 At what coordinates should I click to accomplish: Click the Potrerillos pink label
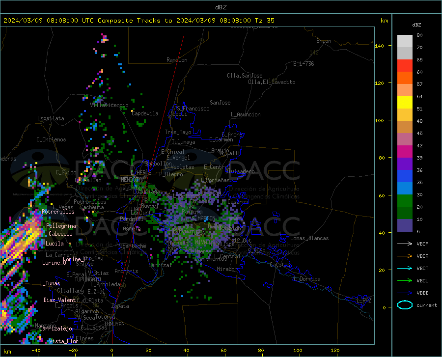(58, 212)
